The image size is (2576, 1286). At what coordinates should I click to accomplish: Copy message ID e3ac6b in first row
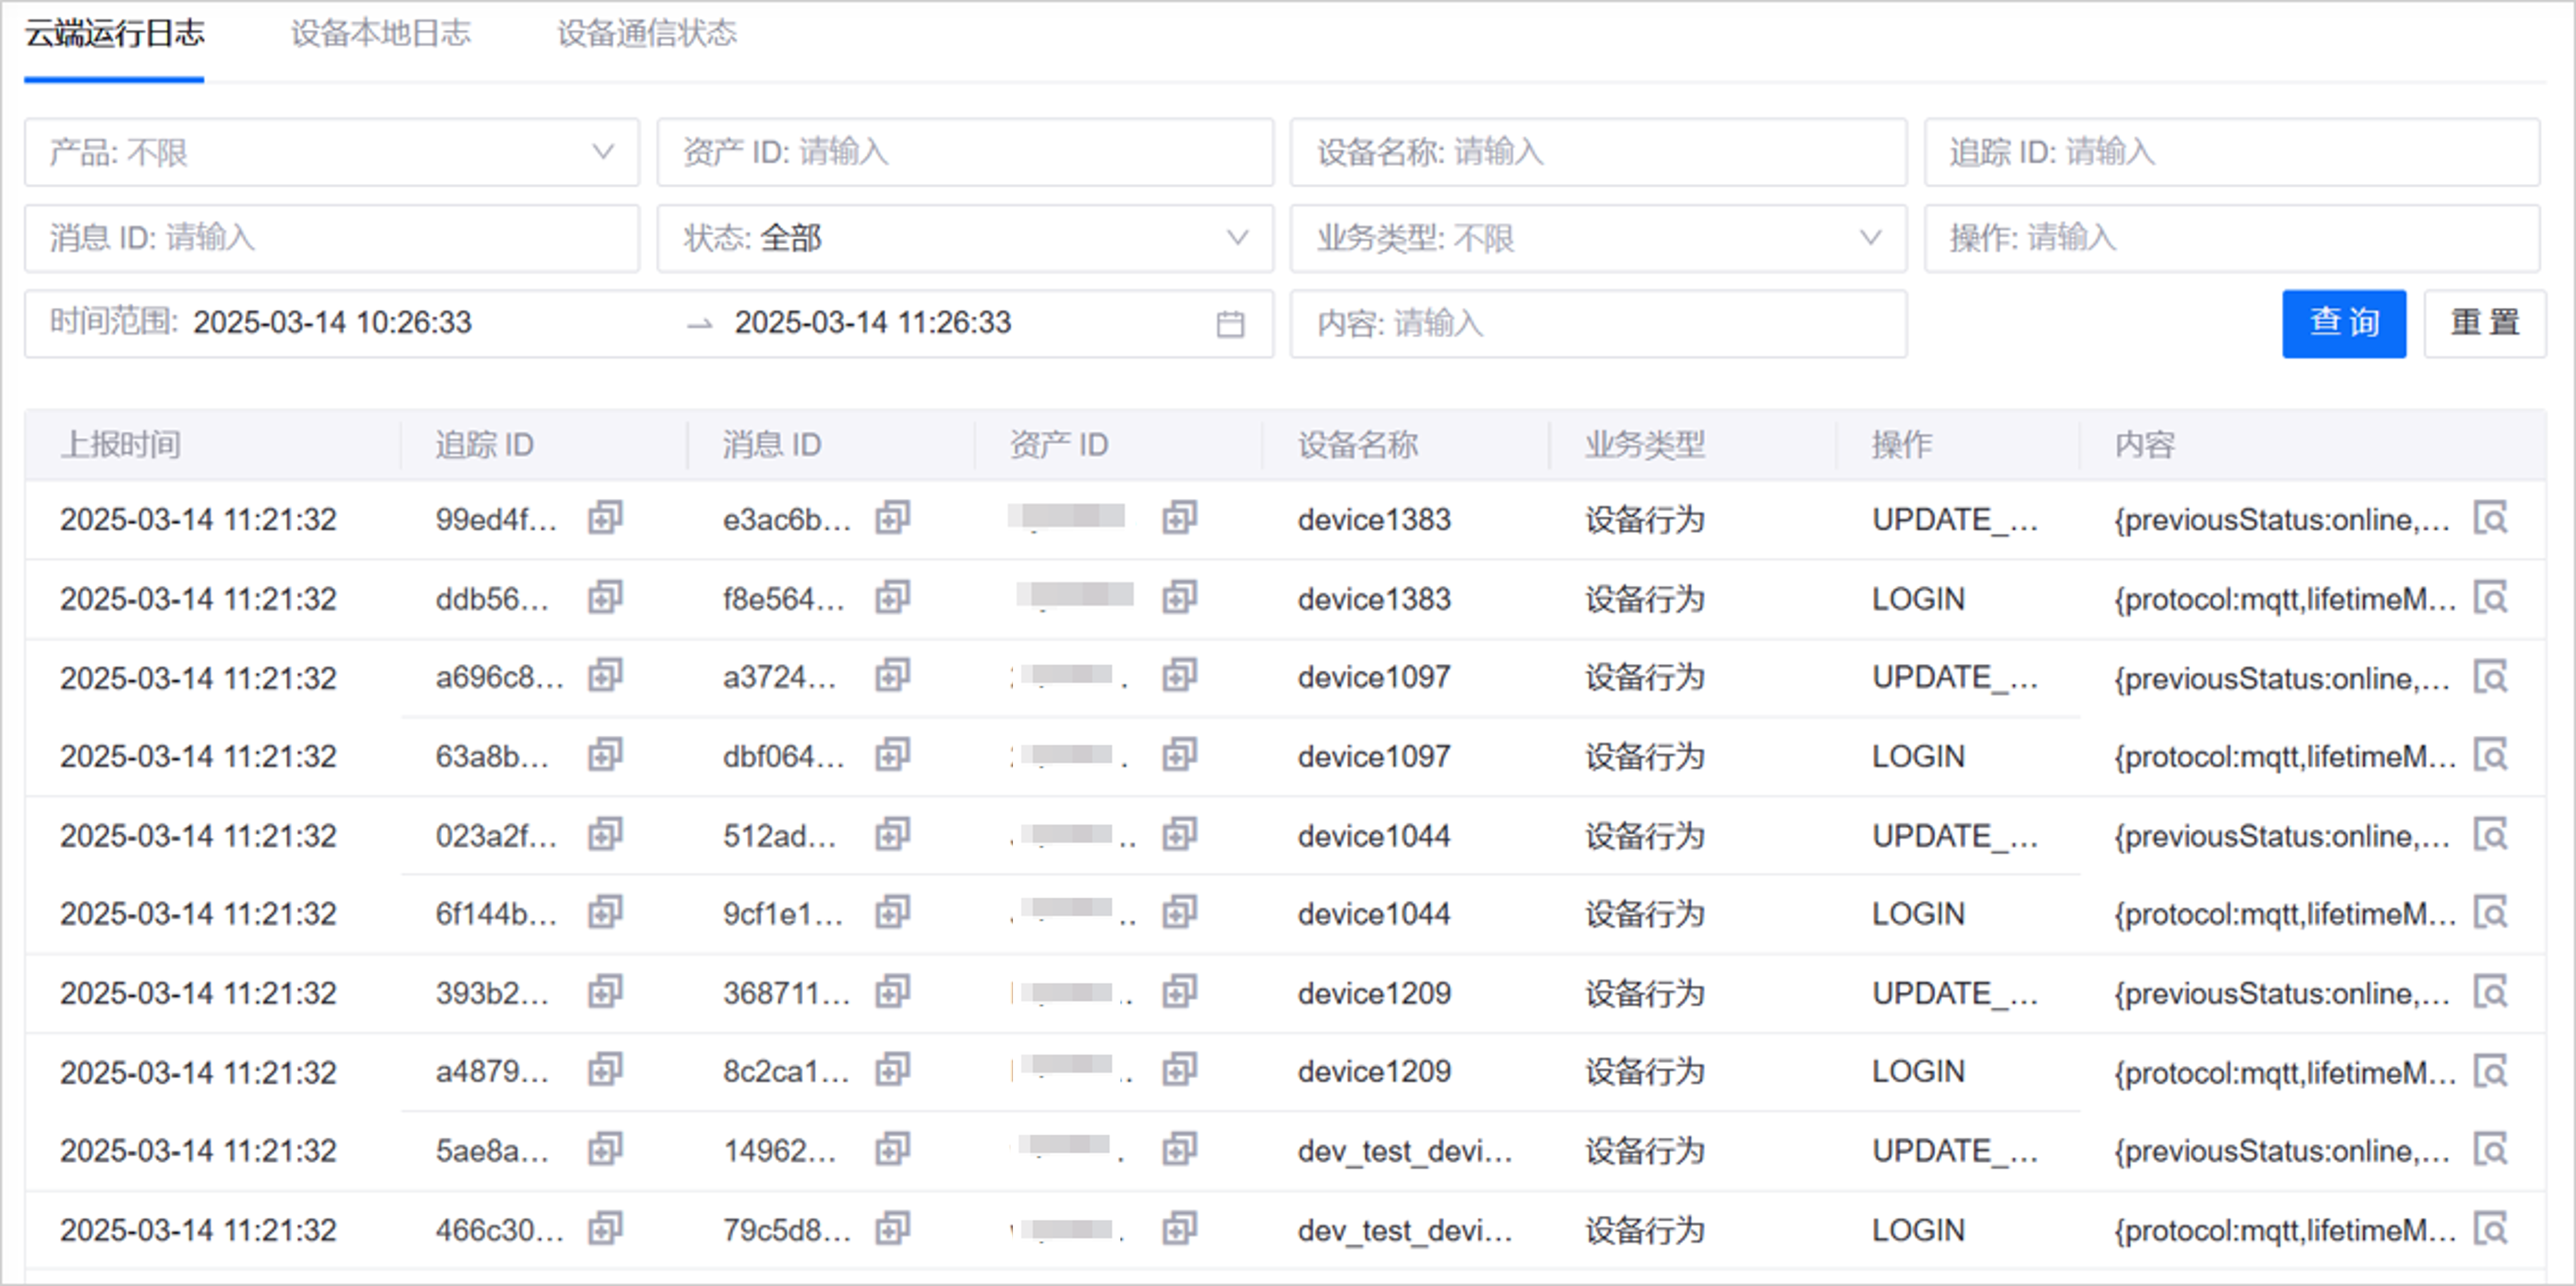tap(893, 519)
